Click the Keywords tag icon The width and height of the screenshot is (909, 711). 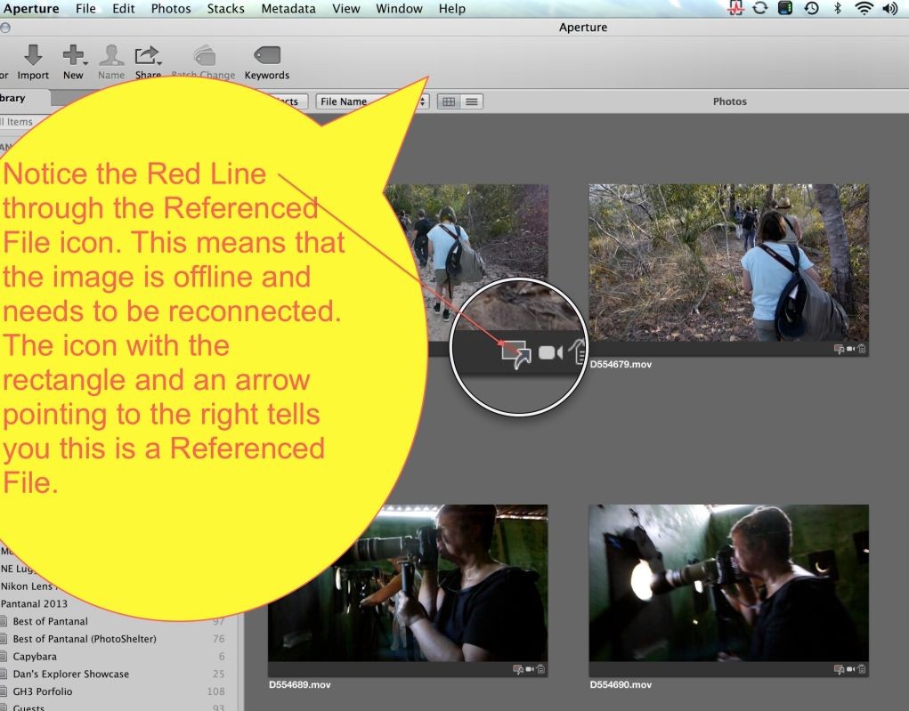[267, 56]
